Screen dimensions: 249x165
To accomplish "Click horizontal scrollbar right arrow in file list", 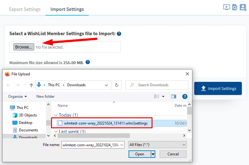I will click(x=184, y=136).
